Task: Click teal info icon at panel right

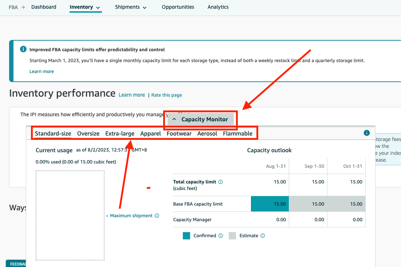Action: (367, 133)
